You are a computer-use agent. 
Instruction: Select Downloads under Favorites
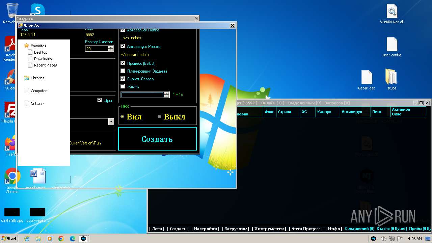(x=40, y=59)
